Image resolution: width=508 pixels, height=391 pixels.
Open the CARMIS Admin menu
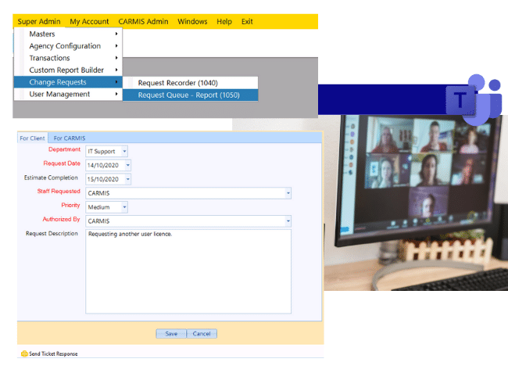(x=143, y=22)
